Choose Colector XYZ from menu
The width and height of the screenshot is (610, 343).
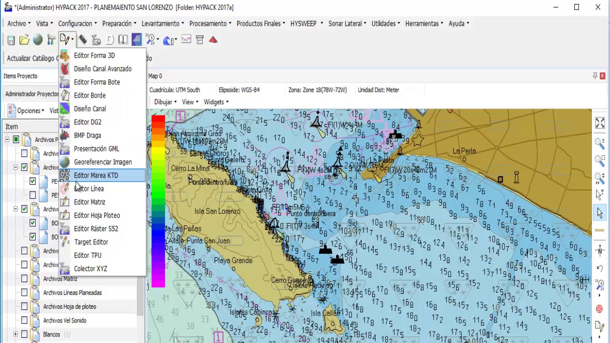tap(102, 269)
